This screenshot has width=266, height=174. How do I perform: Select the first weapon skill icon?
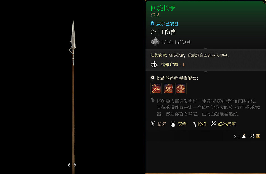point(156,89)
